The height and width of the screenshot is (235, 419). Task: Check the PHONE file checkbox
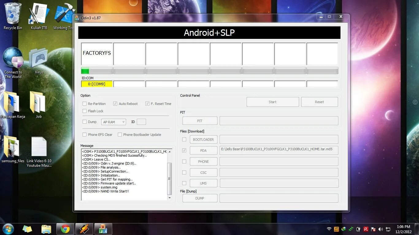[184, 162]
